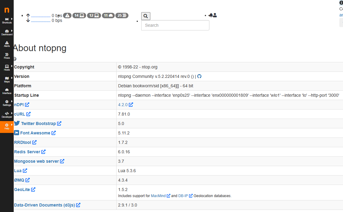This screenshot has width=343, height=212.
Task: Select the Copyright value text
Action: pyautogui.click(x=138, y=67)
